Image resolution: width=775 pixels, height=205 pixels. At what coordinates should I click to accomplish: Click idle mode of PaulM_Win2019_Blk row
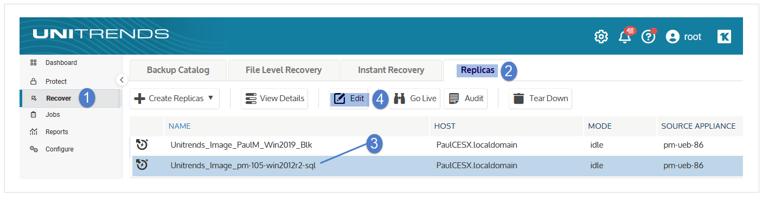(597, 144)
